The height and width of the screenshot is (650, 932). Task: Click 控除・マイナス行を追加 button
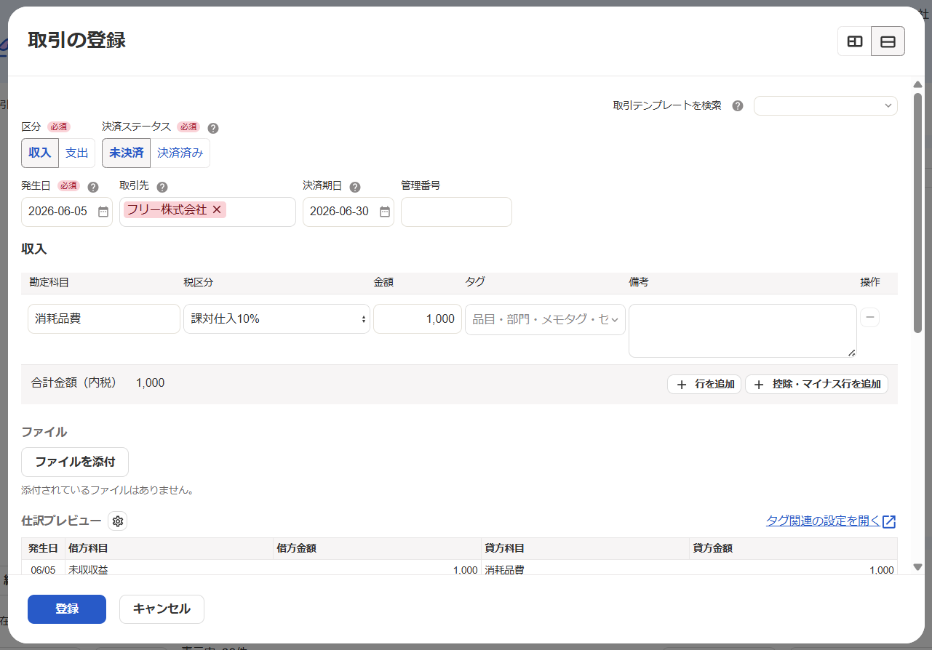[816, 385]
